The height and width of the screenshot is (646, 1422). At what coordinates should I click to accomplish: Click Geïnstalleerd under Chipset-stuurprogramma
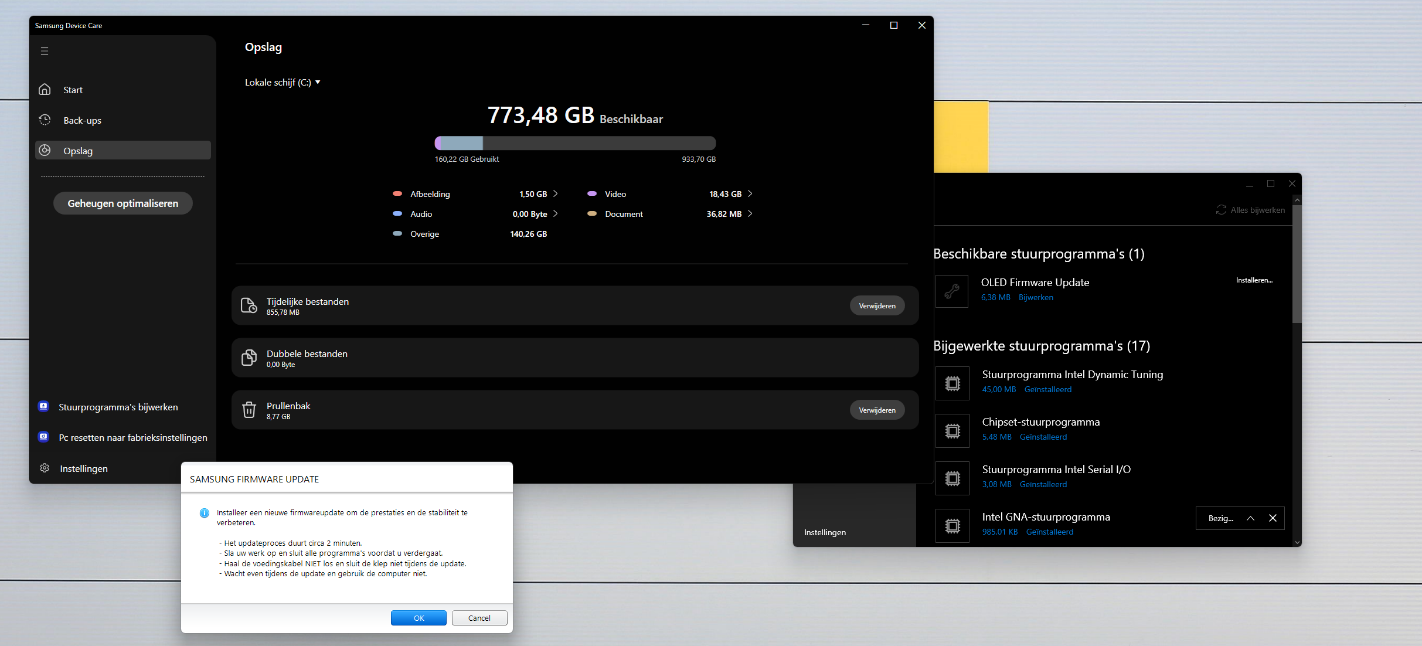point(1043,437)
